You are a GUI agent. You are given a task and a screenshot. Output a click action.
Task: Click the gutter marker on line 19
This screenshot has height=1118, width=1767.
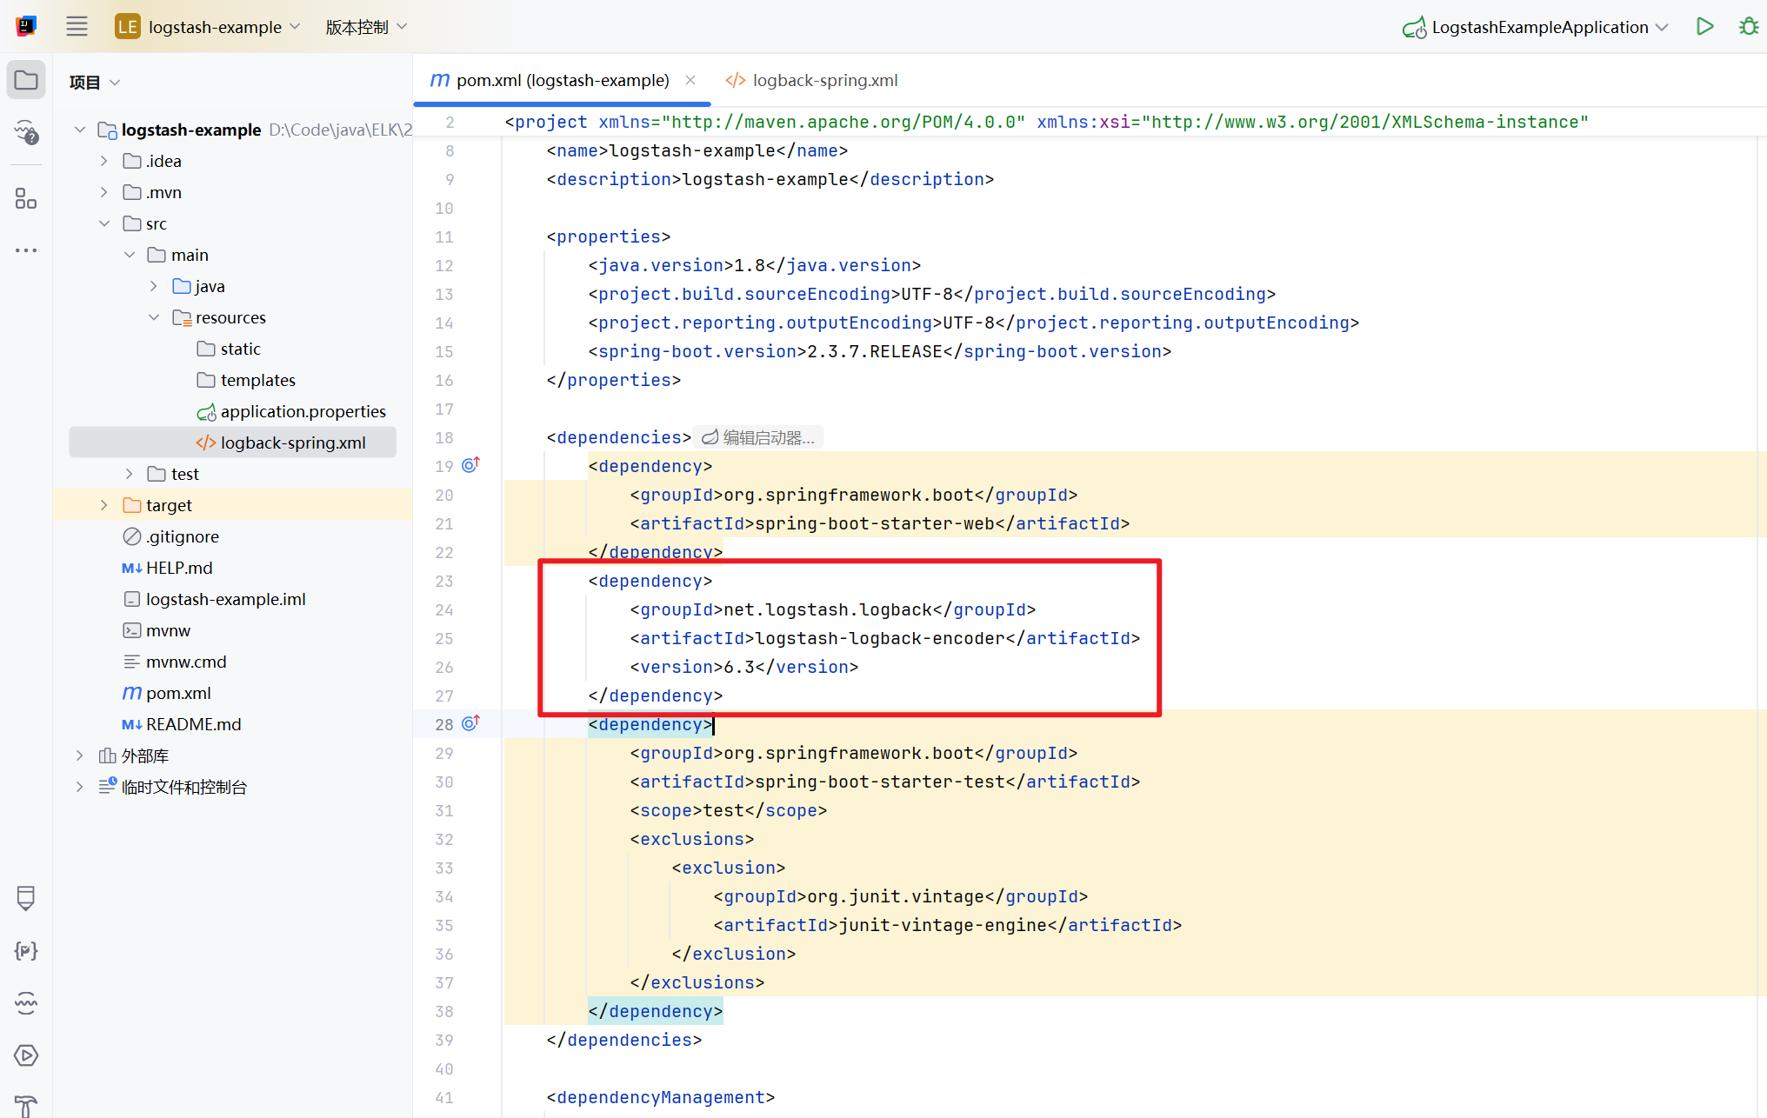470,465
